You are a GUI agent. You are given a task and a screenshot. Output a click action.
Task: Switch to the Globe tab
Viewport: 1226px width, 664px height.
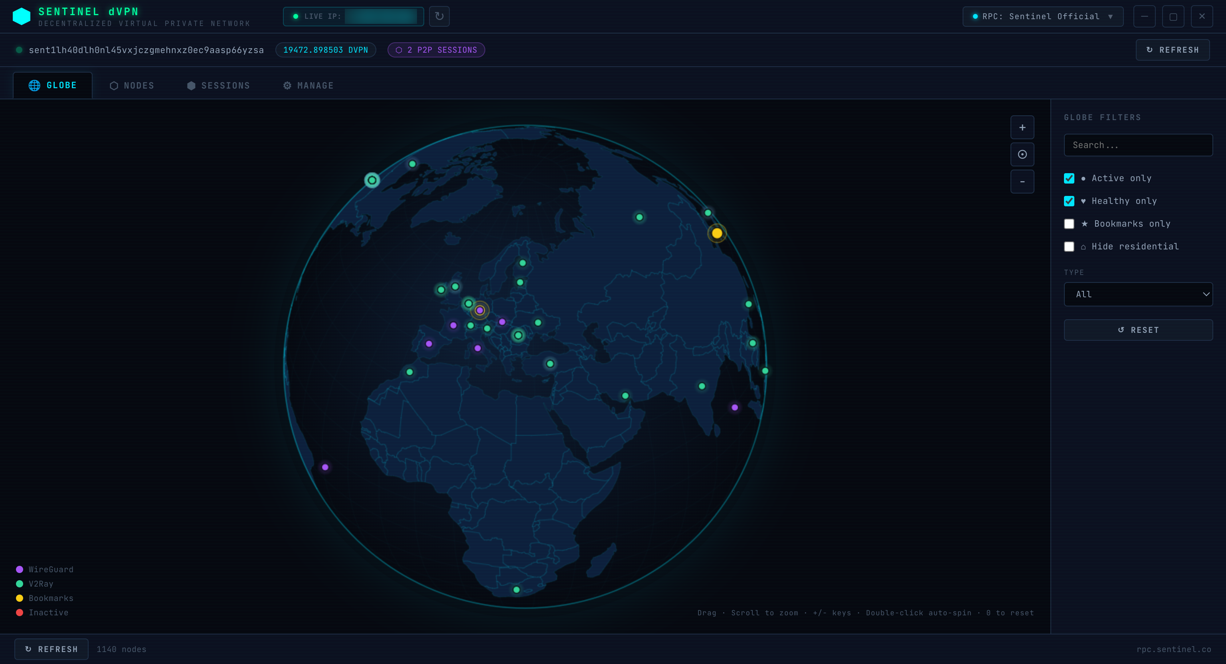click(53, 85)
